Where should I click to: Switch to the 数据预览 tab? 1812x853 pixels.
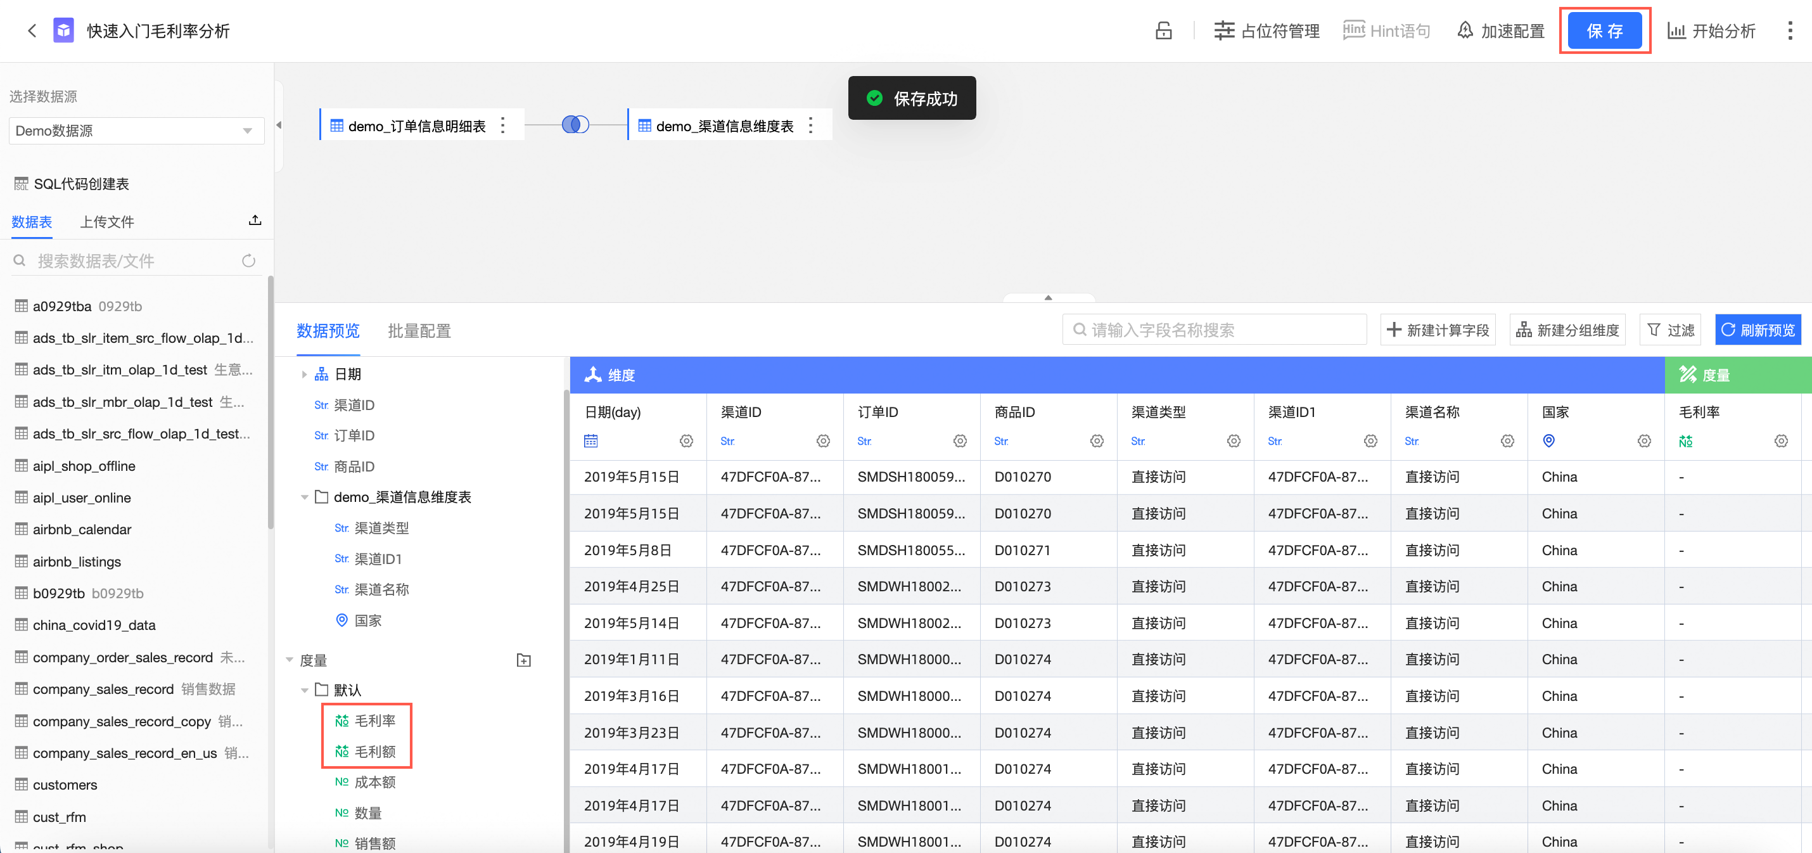click(328, 330)
